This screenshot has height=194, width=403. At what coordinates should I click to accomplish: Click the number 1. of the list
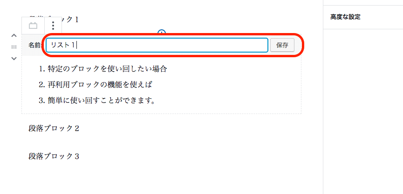click(x=42, y=69)
